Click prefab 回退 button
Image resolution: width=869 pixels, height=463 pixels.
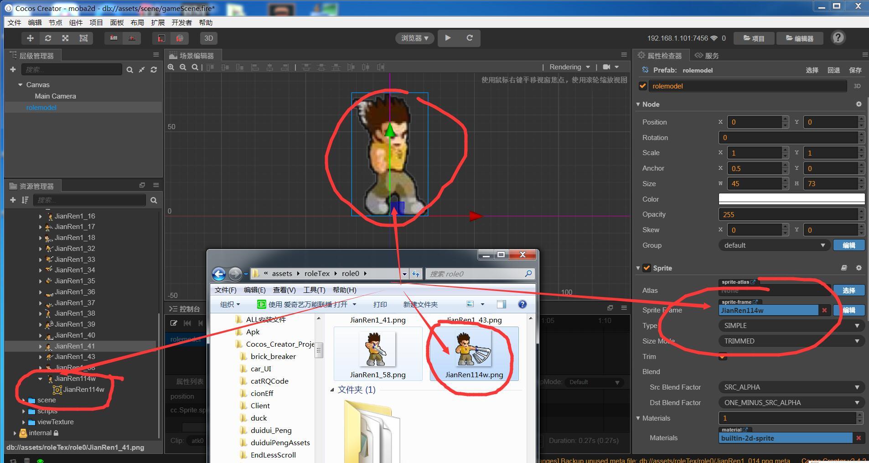click(834, 70)
